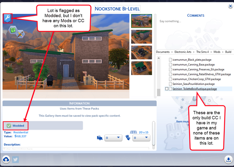
Task: Click the toilet bathrooms icon
Action: 128,138
